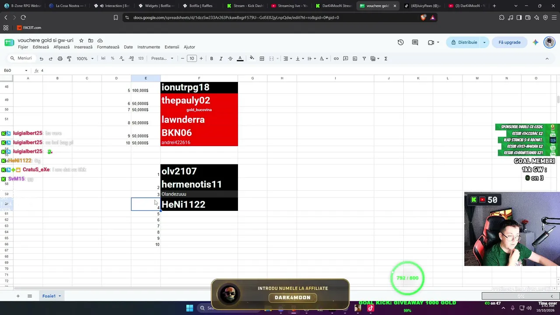Click the redo arrow in Sheets toolbar
Image resolution: width=560 pixels, height=315 pixels.
click(x=51, y=59)
